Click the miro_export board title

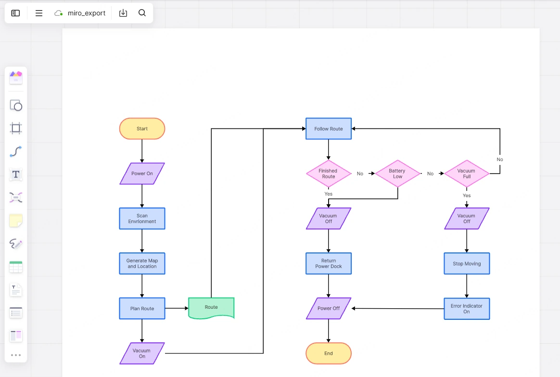tap(87, 13)
